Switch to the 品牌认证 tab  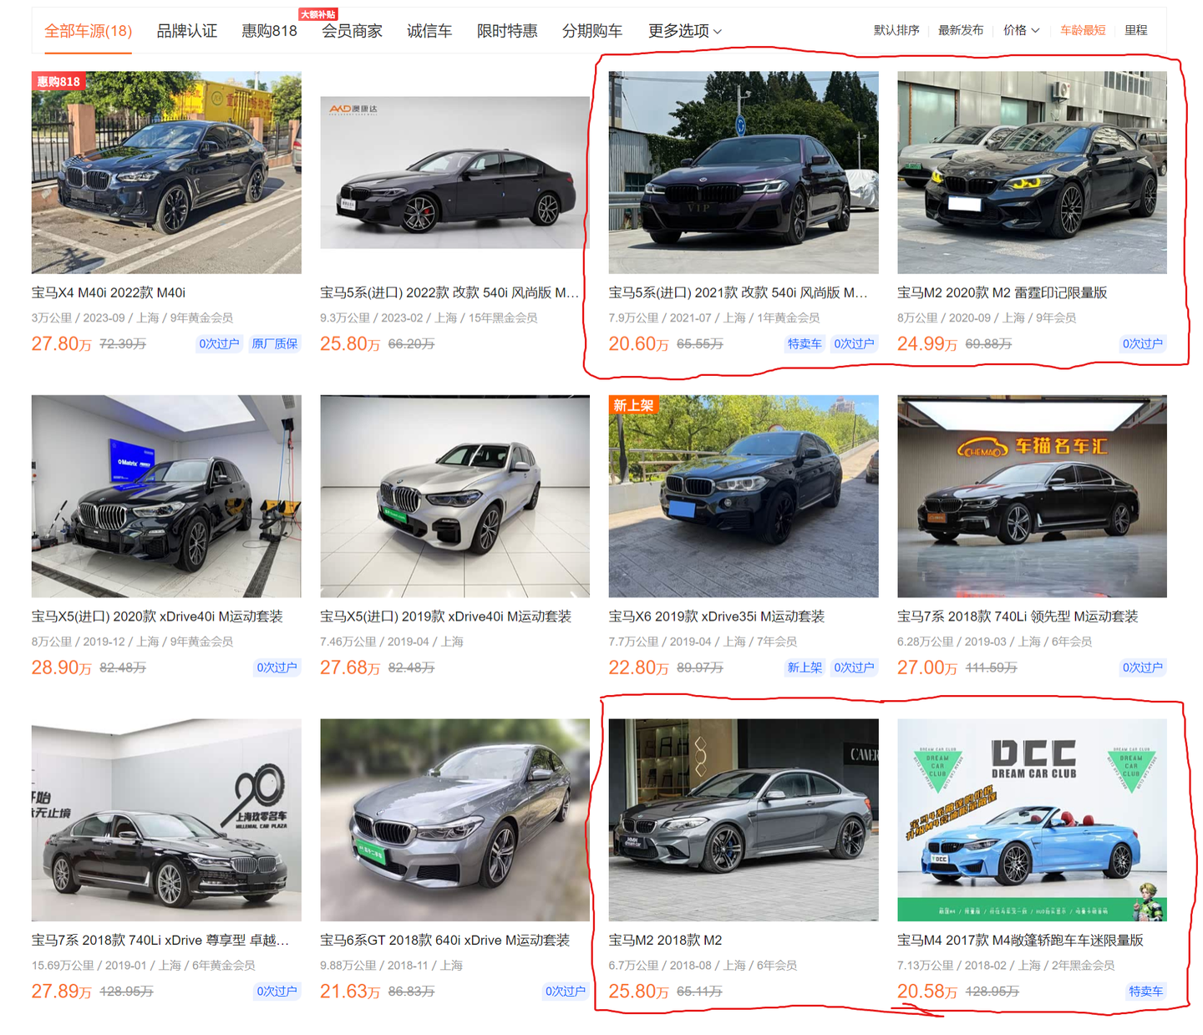tap(187, 31)
